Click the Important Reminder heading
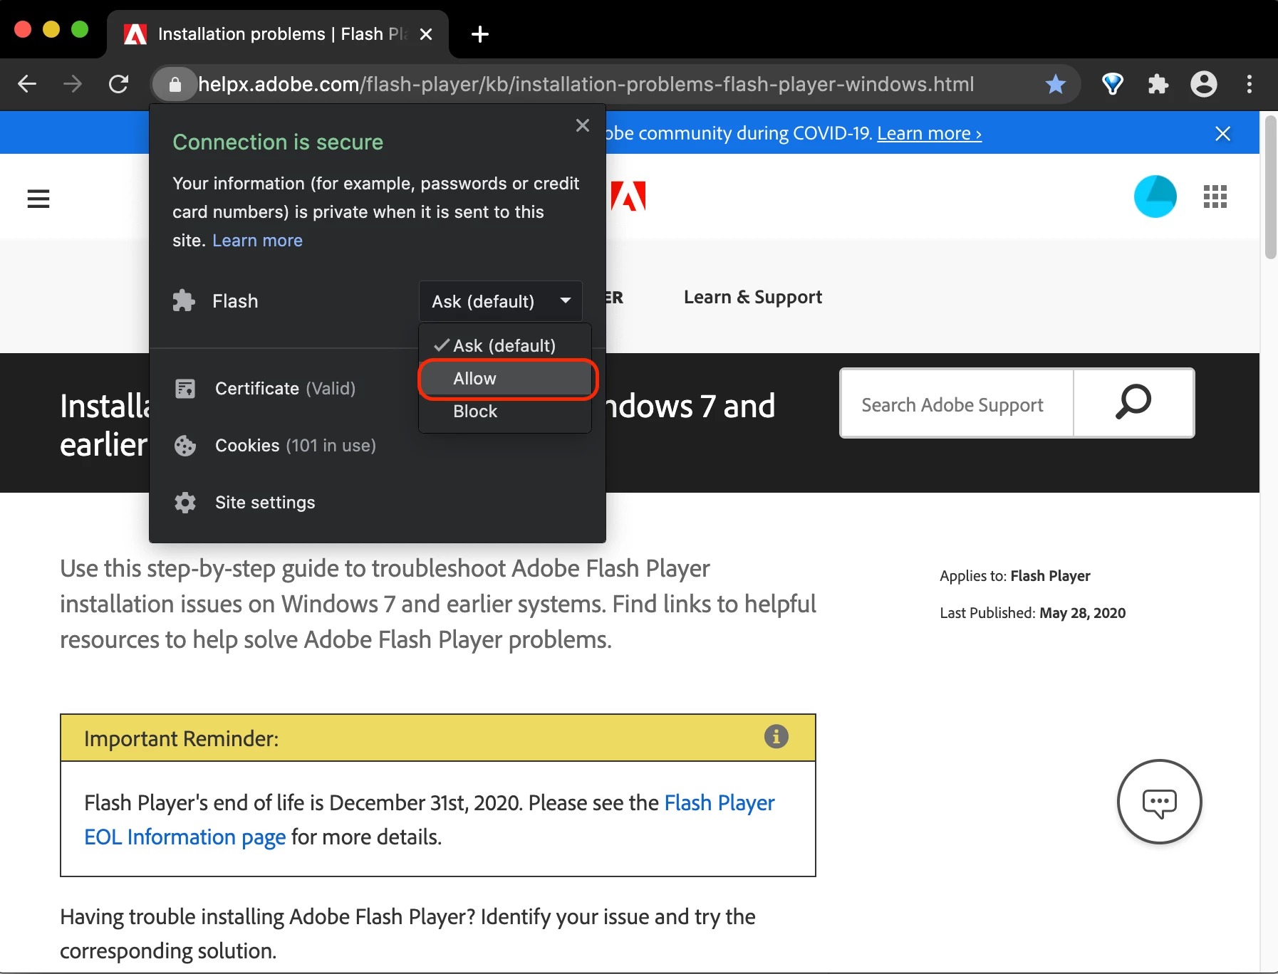 [x=181, y=738]
